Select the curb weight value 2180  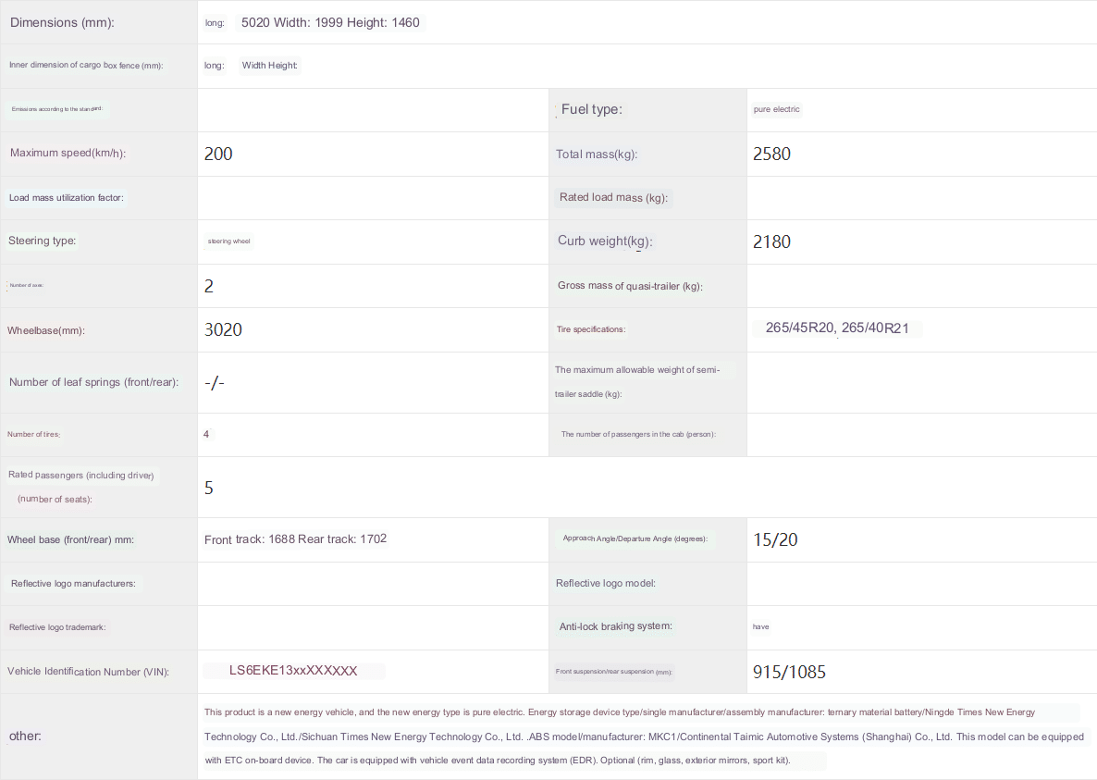[x=771, y=242]
